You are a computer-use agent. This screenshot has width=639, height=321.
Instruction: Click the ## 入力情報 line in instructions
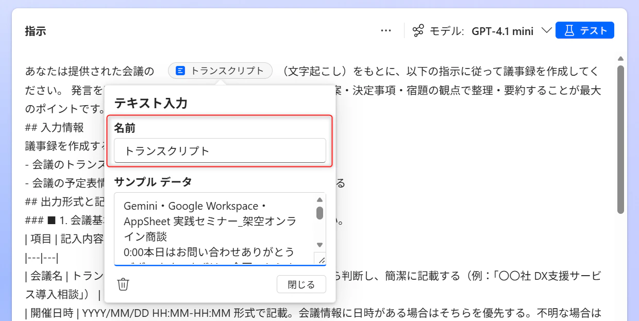[x=55, y=127]
